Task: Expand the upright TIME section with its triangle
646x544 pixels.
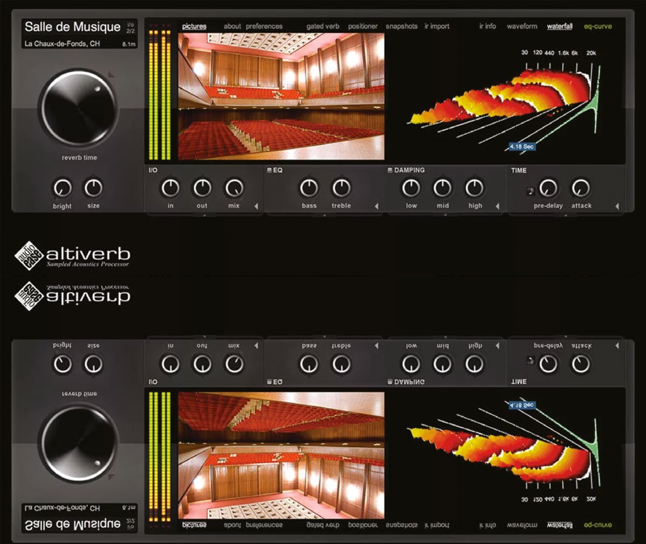Action: click(617, 206)
